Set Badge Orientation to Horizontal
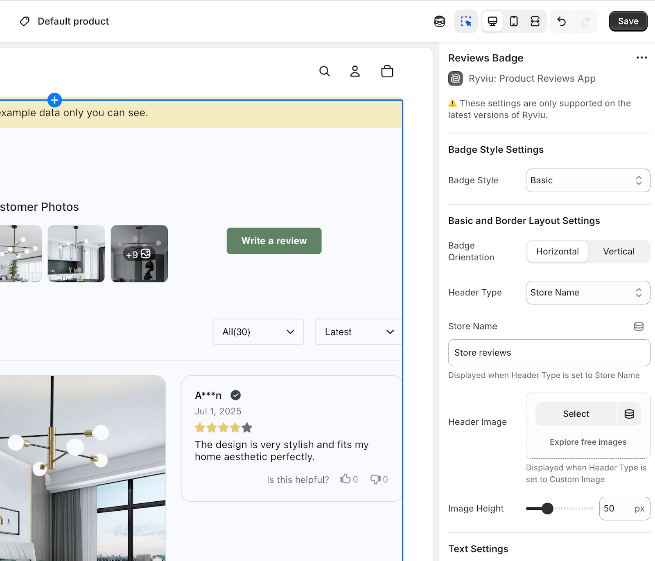Screen dimensions: 655x561 557,251
